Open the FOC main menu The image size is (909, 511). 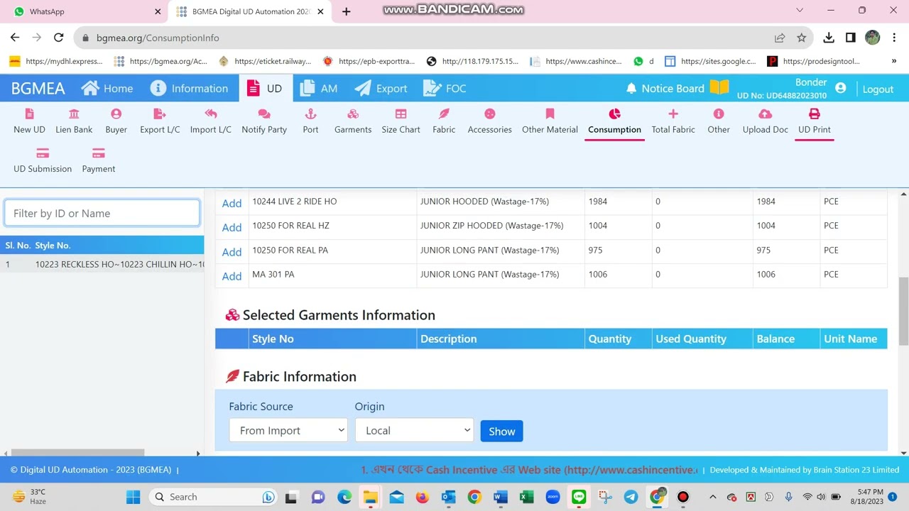tap(445, 88)
